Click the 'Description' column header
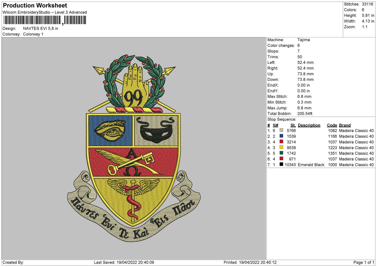Viewport: 377px width, 267px height. point(309,125)
